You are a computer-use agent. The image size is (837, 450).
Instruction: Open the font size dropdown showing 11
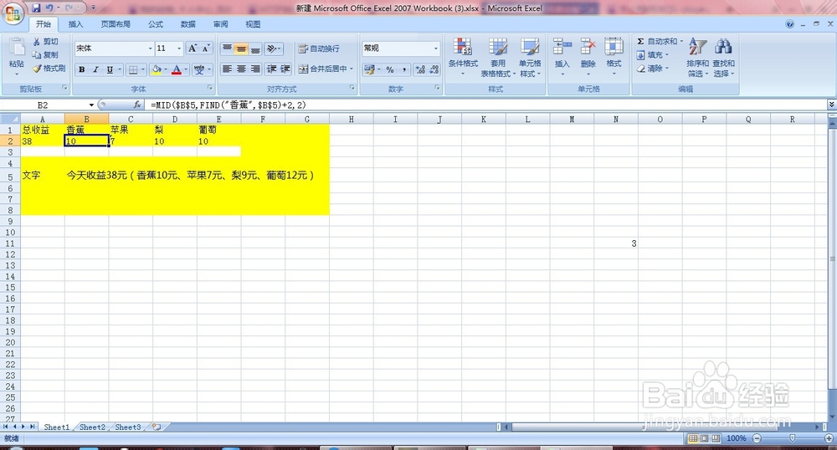tap(179, 49)
